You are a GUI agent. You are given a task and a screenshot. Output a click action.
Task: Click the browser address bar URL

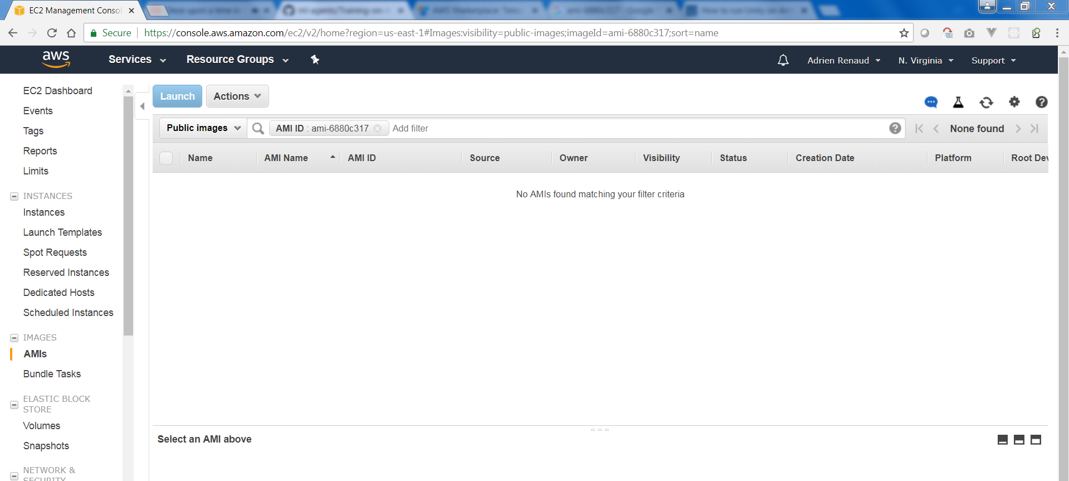click(x=431, y=33)
